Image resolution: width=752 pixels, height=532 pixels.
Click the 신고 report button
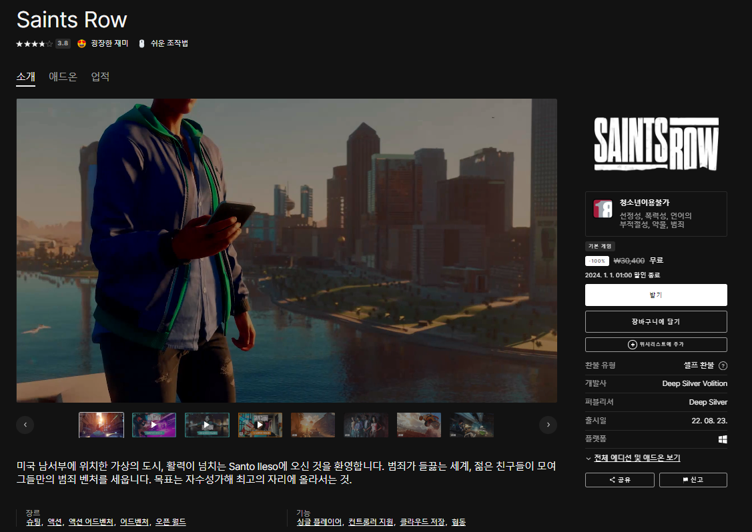pos(693,480)
